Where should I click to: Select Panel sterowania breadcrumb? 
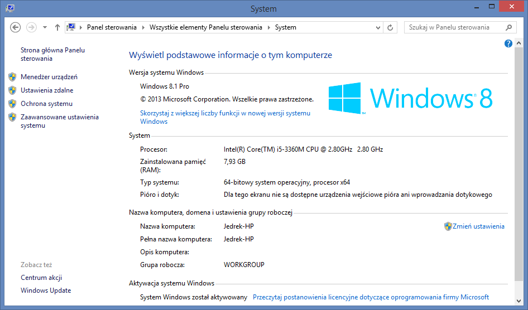[x=112, y=27]
